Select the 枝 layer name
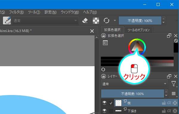 [129, 103]
